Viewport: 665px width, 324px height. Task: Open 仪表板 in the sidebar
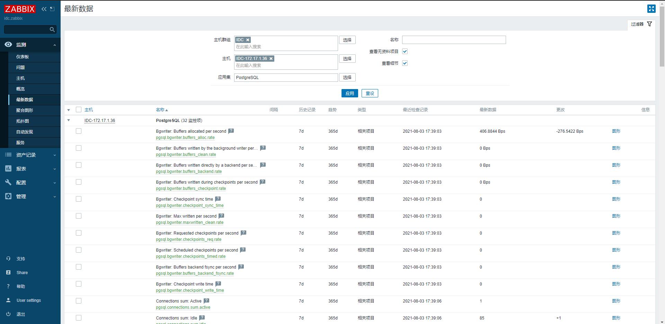(23, 57)
